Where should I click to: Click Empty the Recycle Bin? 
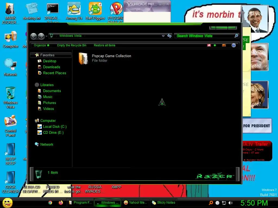[72, 45]
